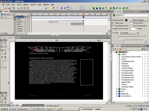Open the On Click Do nothing dropdown
149x111 pixels.
click(x=129, y=33)
